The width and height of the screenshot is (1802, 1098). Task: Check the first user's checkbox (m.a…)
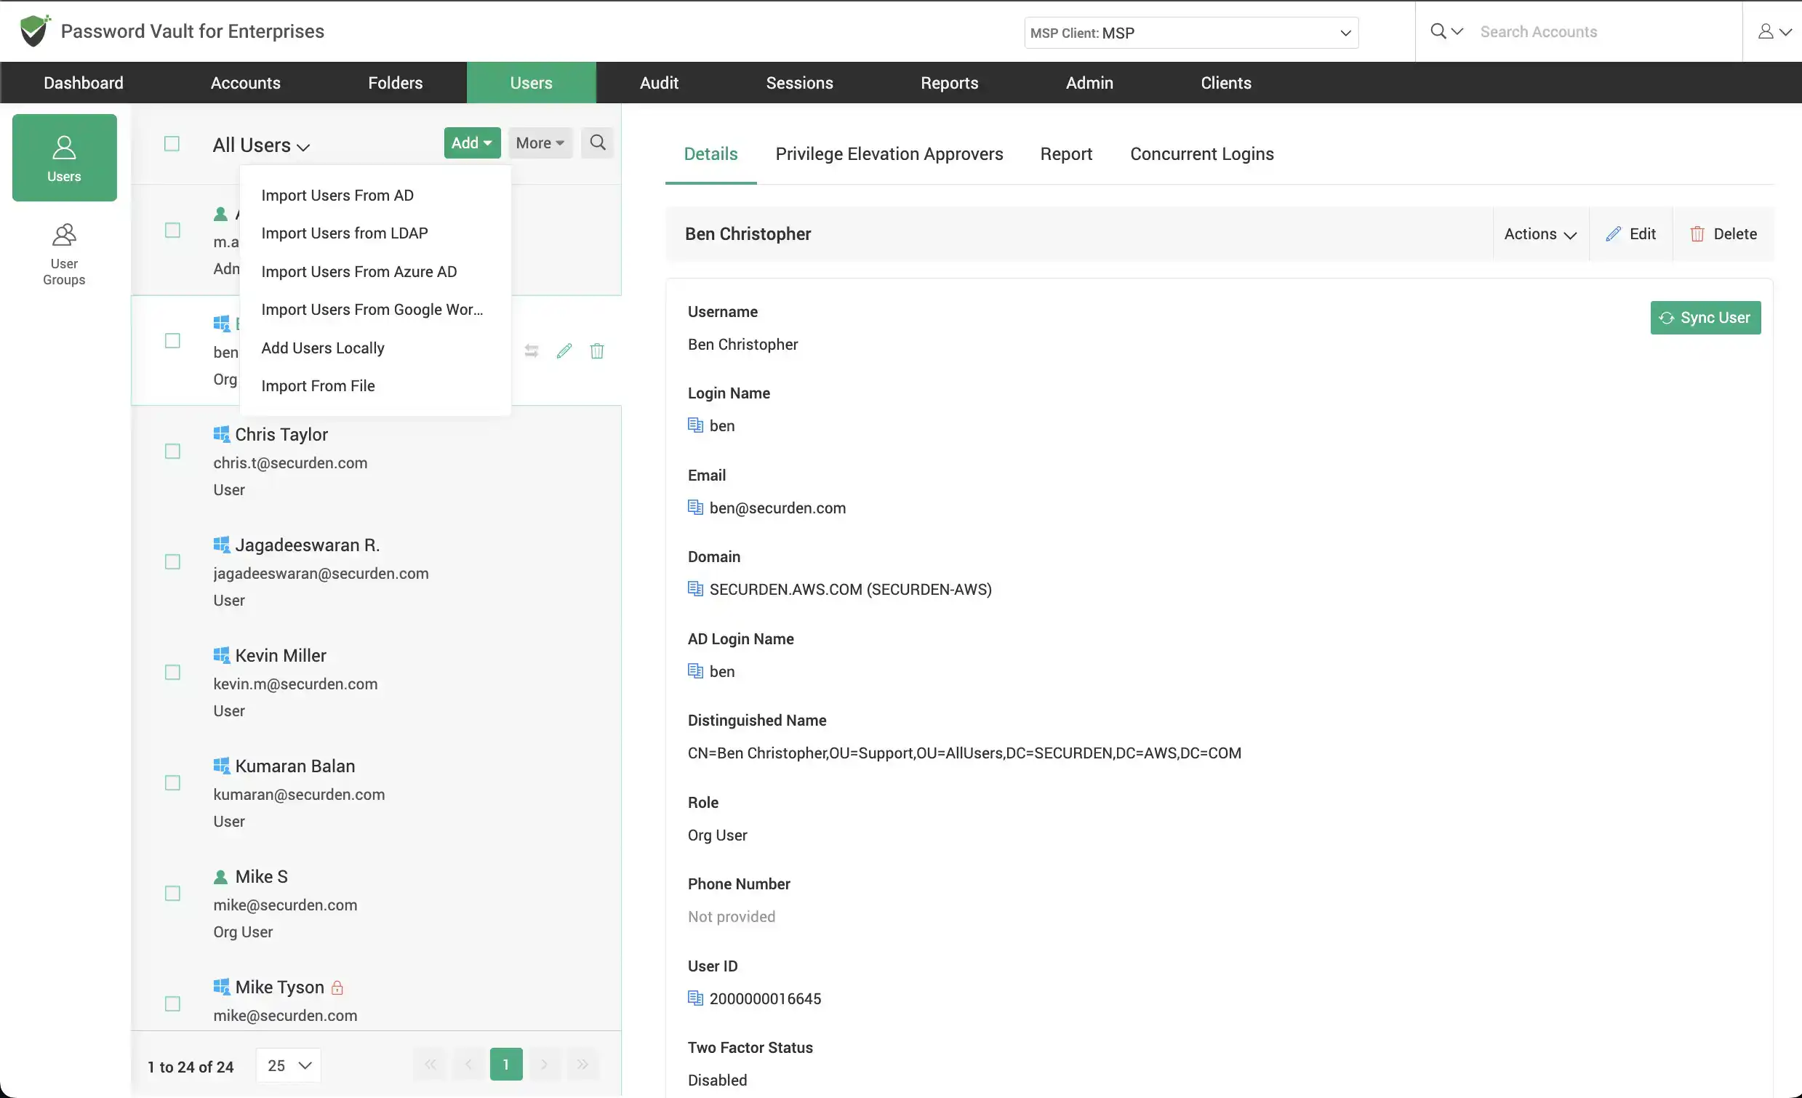172,231
